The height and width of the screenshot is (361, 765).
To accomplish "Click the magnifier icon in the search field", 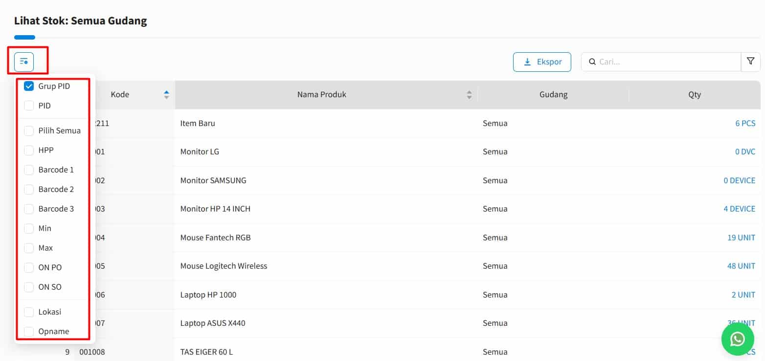I will point(592,62).
